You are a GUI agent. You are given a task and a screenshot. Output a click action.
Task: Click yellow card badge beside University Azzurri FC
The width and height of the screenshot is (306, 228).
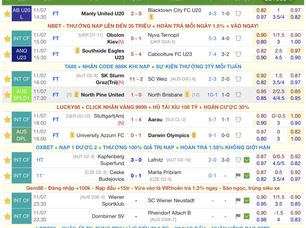pos(72,135)
